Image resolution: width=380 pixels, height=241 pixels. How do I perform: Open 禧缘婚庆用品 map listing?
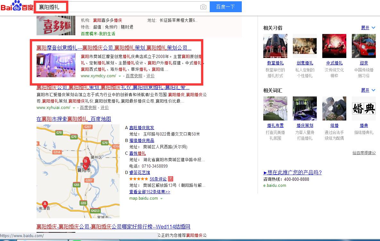(141, 140)
